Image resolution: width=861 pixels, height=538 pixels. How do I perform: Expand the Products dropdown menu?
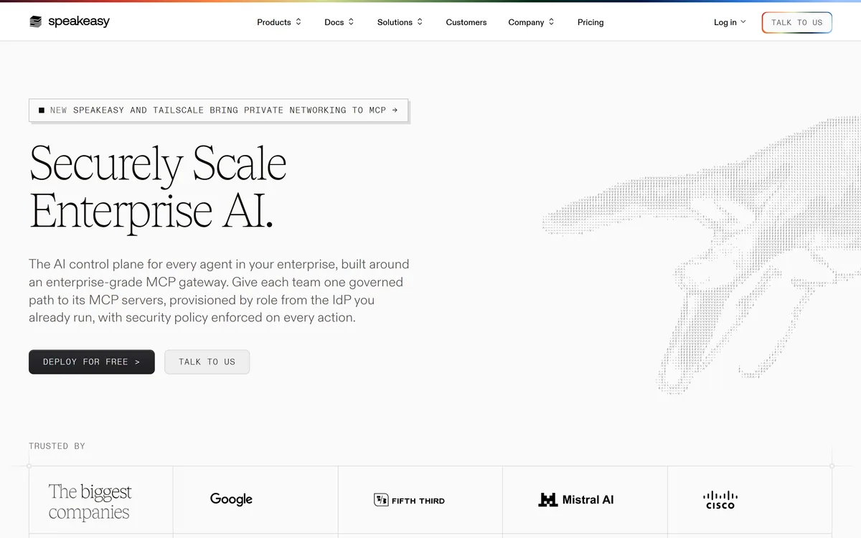(x=279, y=22)
